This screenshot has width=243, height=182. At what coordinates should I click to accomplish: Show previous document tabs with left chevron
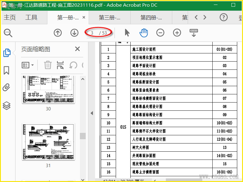(196, 17)
